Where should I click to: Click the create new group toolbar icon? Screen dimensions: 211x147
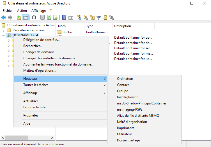click(86, 18)
